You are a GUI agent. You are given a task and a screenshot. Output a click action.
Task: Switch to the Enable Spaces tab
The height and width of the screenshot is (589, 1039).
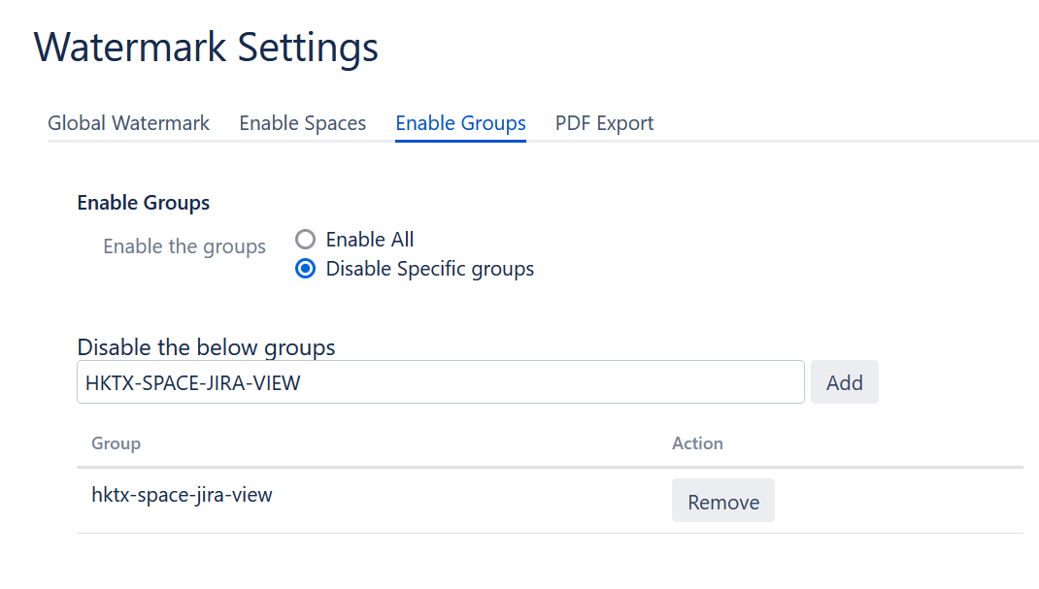[x=303, y=123]
